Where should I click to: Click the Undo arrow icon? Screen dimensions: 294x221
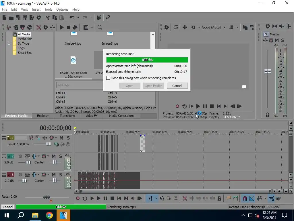tap(72, 18)
